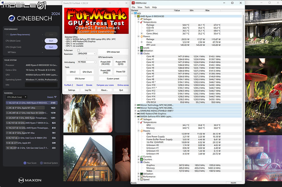This screenshot has height=187, width=282.
Task: Click the AMD Ryzen 9 9955HX3D processor icon
Action: pos(139,16)
